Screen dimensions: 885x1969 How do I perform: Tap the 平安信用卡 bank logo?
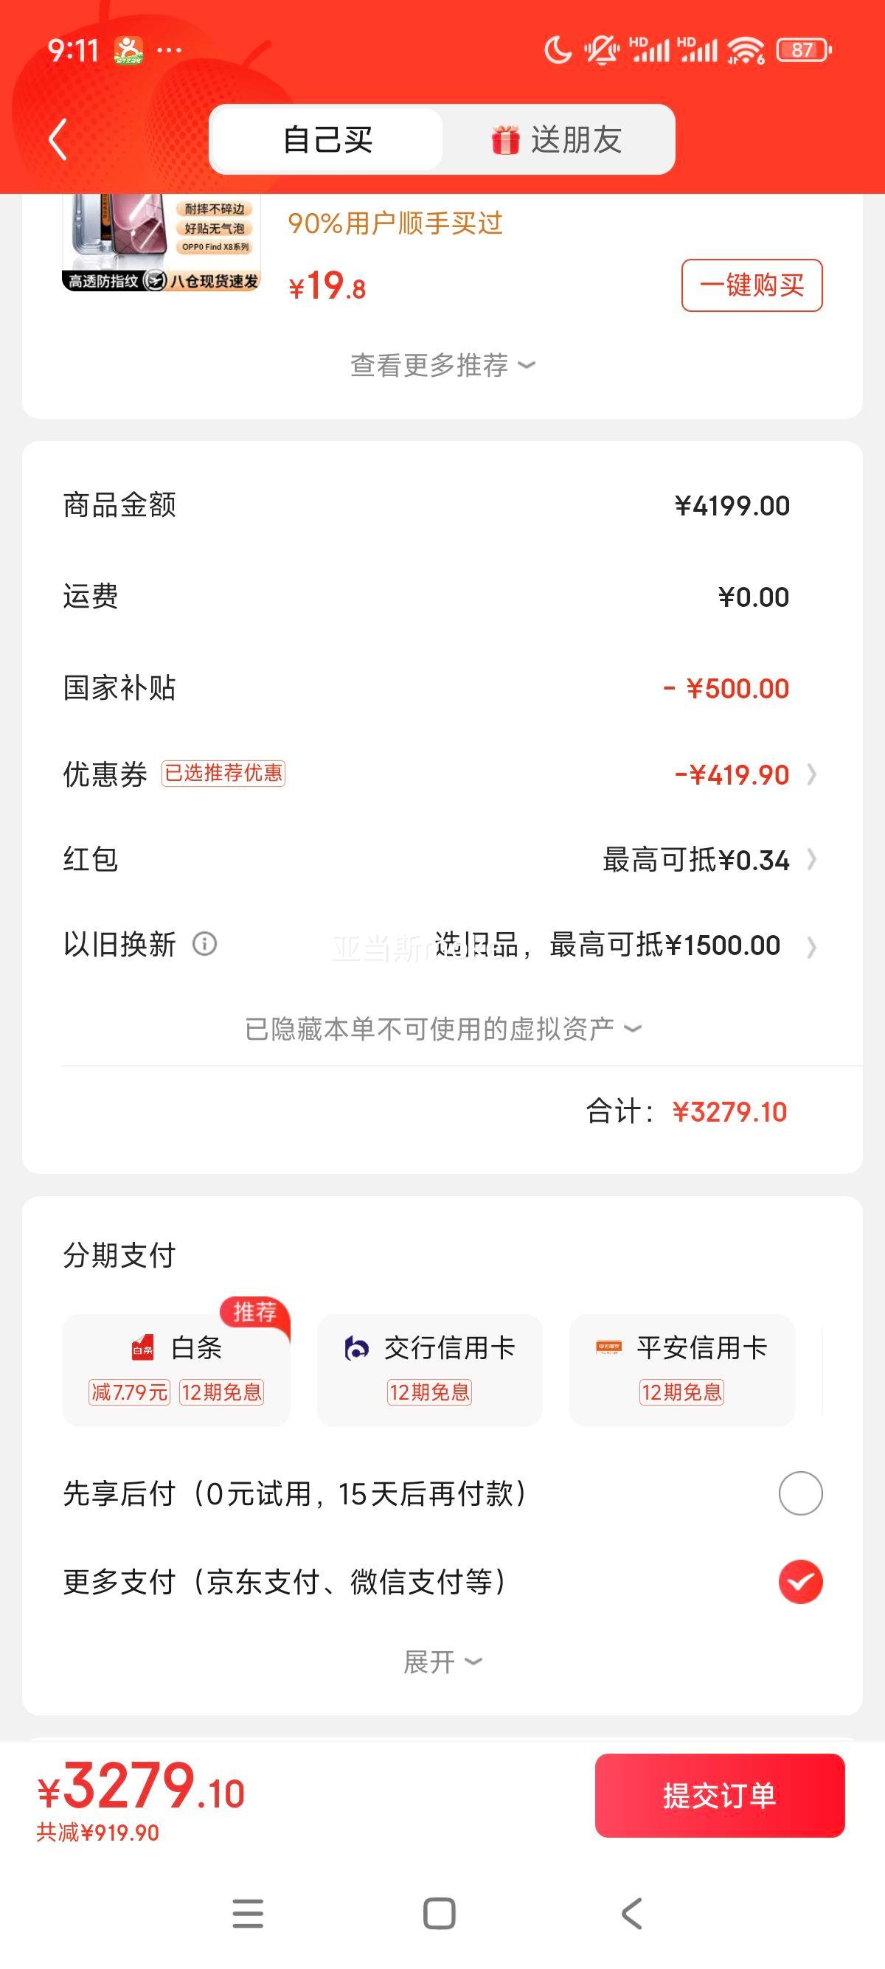point(609,1347)
